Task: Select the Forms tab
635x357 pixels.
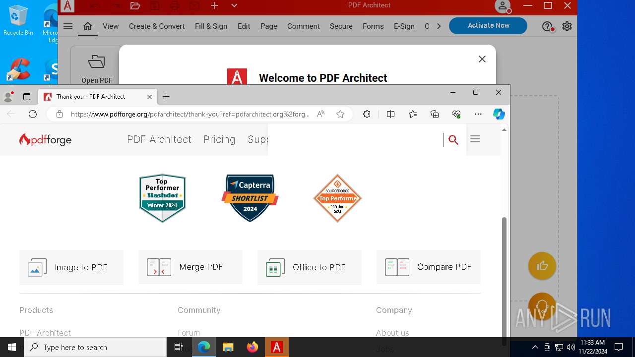Action: coord(373,26)
